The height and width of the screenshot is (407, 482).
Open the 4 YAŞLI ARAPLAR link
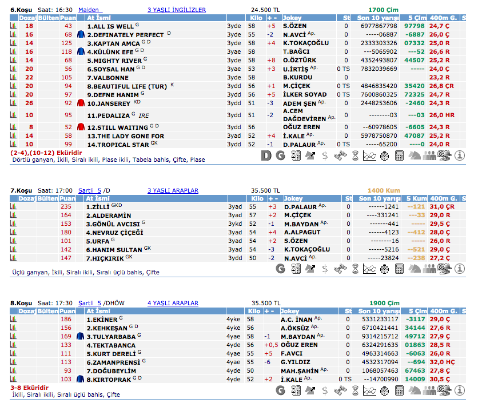173,304
